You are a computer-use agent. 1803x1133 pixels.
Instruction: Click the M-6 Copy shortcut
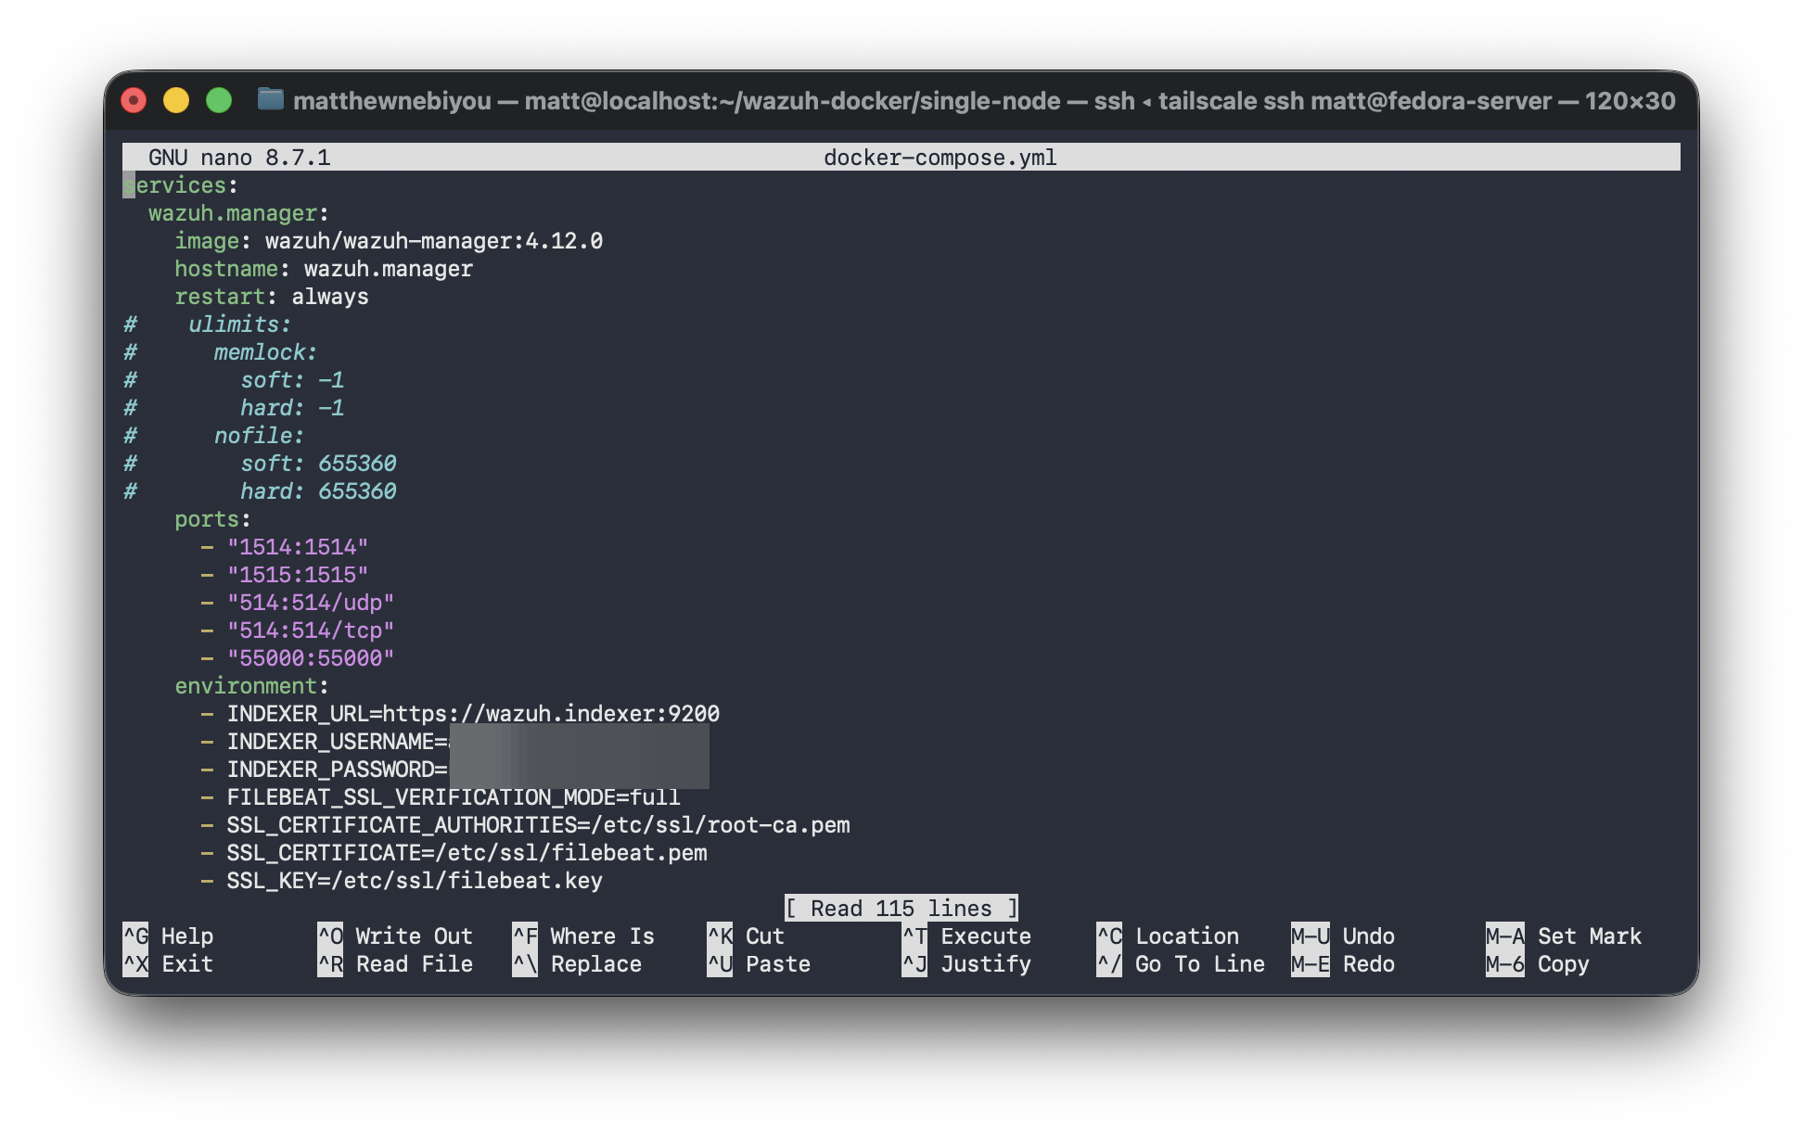pyautogui.click(x=1538, y=964)
